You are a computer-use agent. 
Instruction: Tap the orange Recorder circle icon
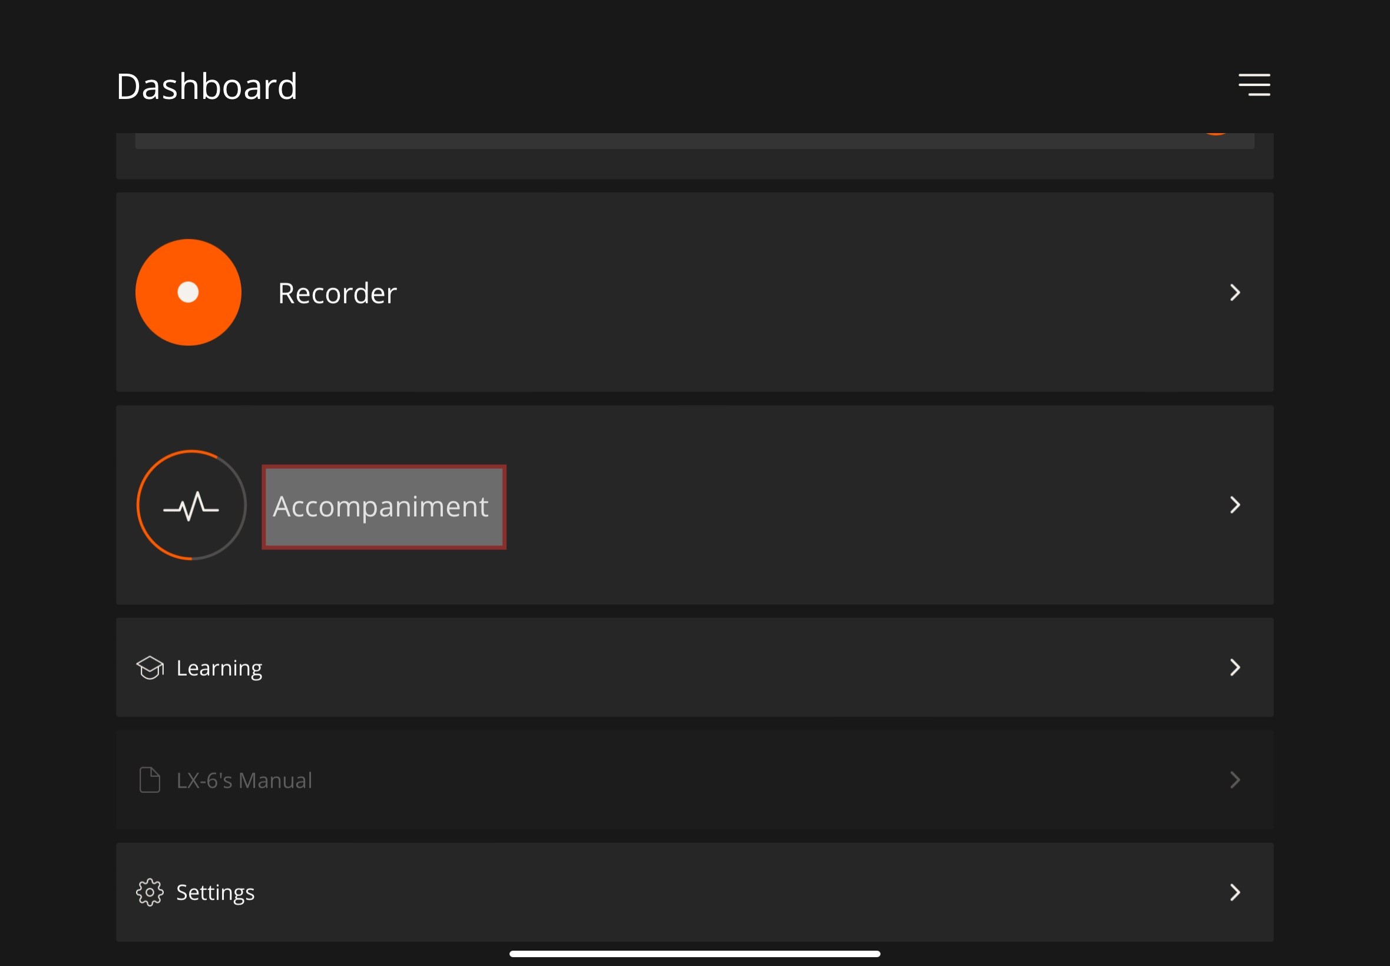188,292
